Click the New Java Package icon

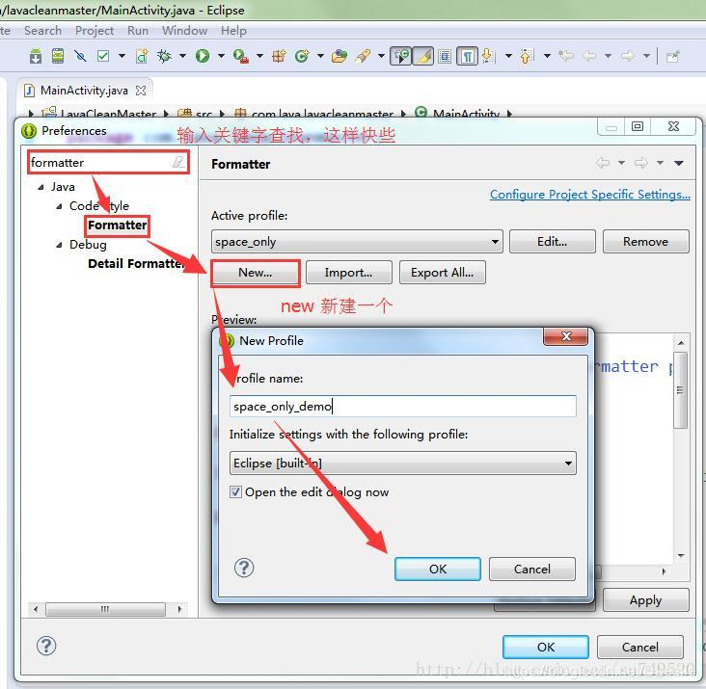pyautogui.click(x=279, y=56)
